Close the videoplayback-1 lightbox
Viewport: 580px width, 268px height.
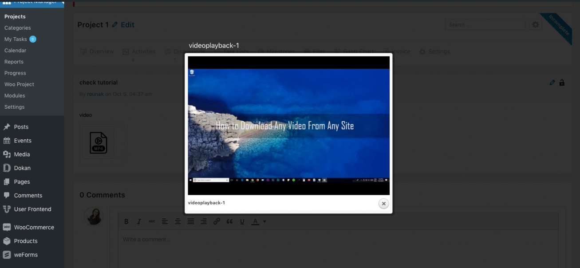click(383, 204)
